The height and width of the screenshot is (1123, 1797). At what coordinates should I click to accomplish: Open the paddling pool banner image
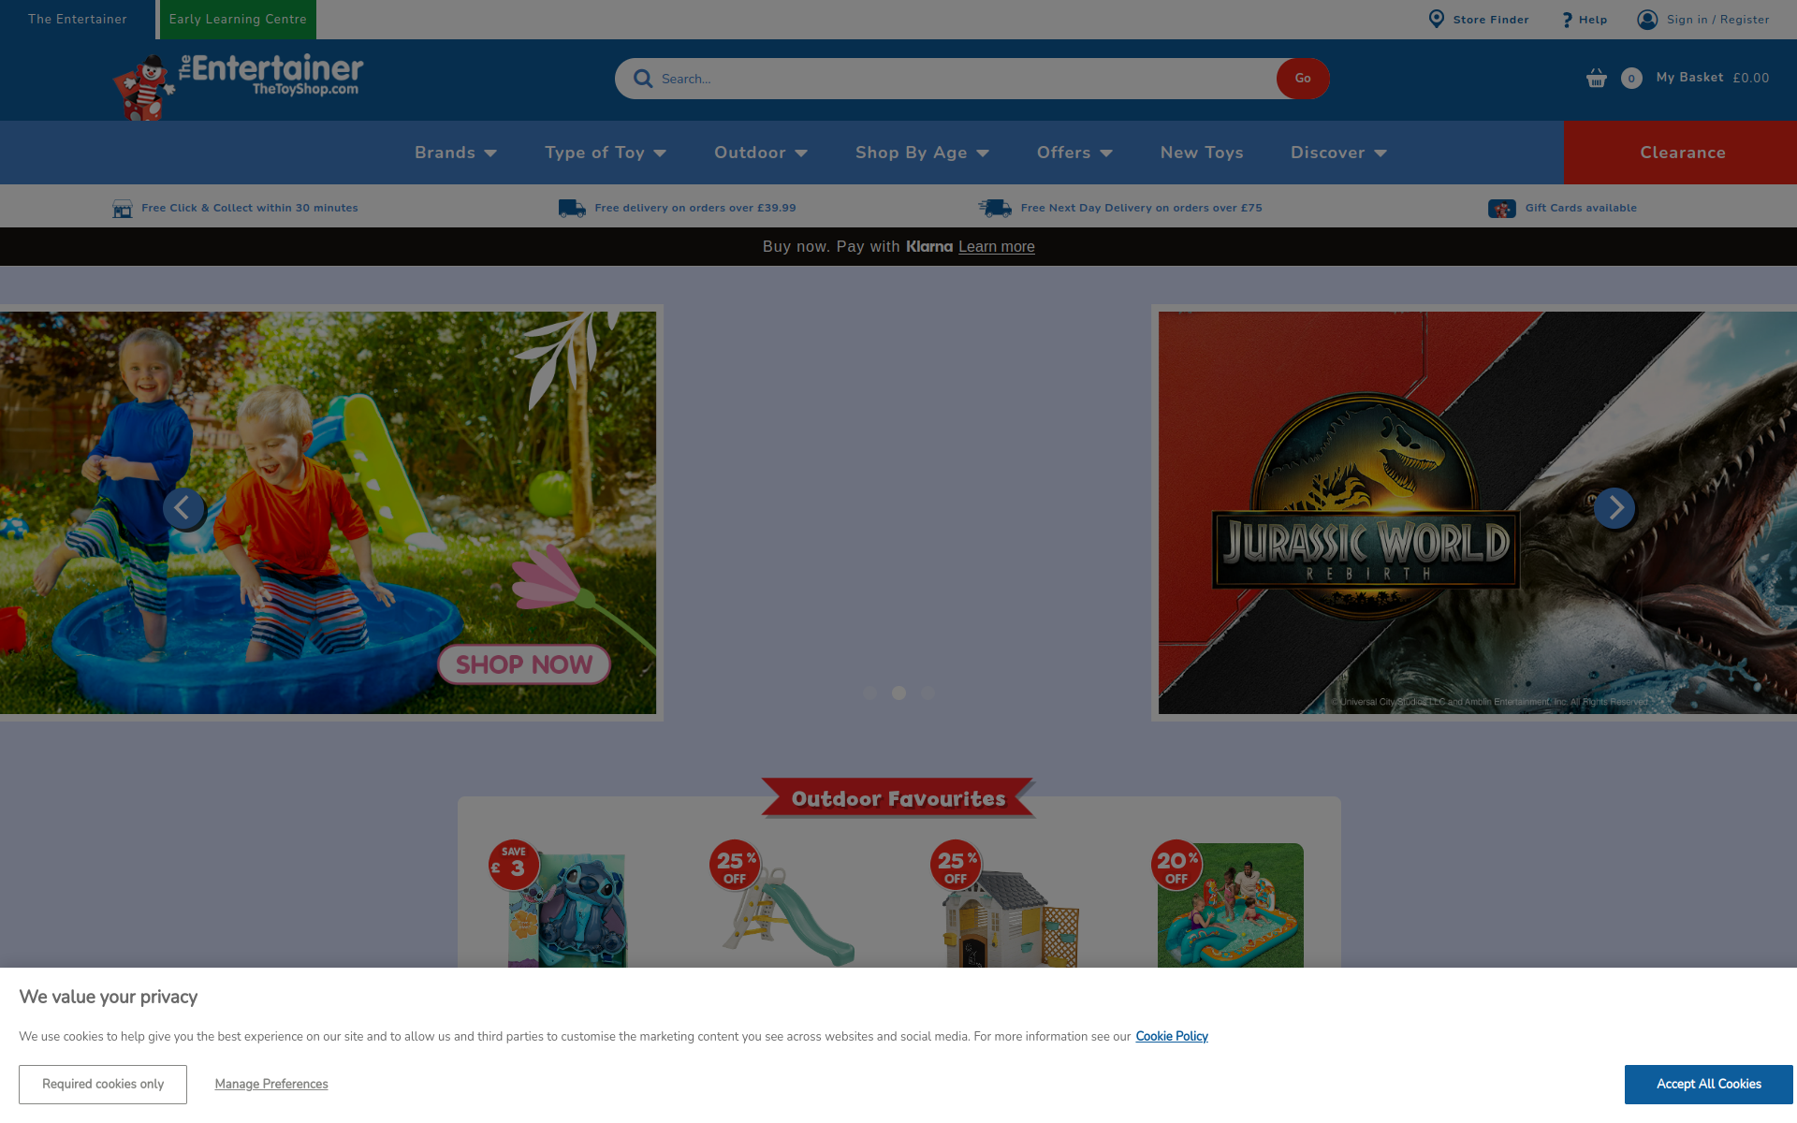pyautogui.click(x=328, y=513)
